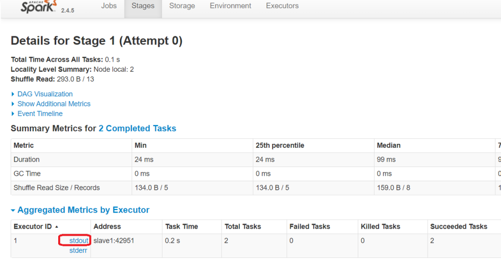Viewport: 501px width, 263px height.
Task: Go to the Storage tab
Action: (182, 6)
